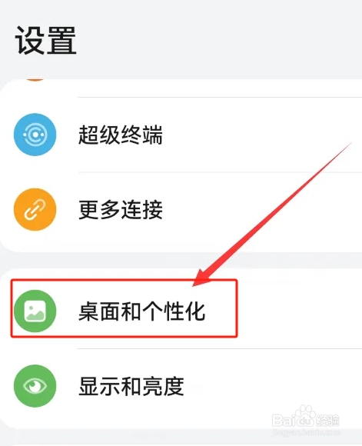Tap the orange chain-link More Connections icon
Image resolution: width=362 pixels, height=446 pixels.
35,209
